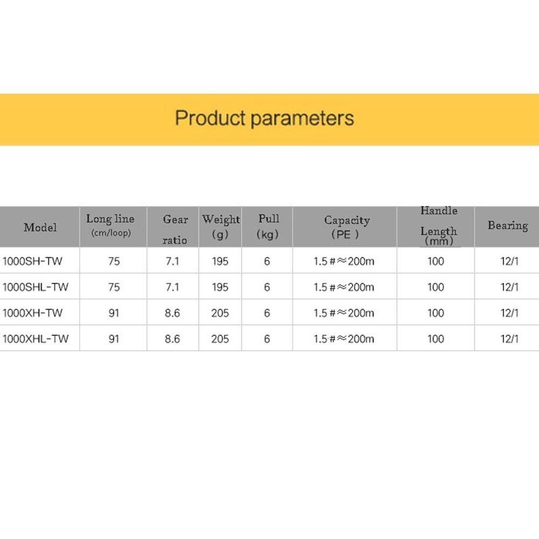Viewport: 539px width, 539px height.
Task: Click the 1000SH-TW model cell
Action: pyautogui.click(x=32, y=261)
